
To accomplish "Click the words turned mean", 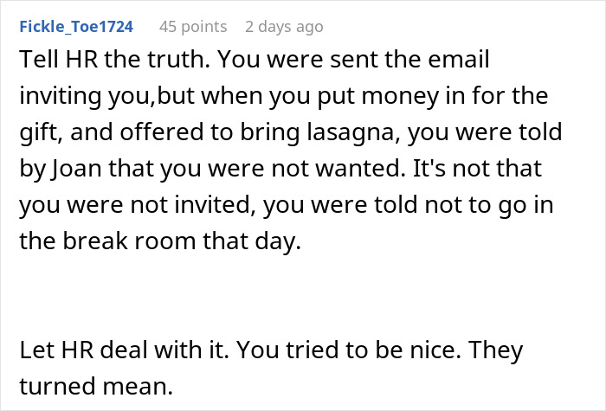I will [96, 386].
